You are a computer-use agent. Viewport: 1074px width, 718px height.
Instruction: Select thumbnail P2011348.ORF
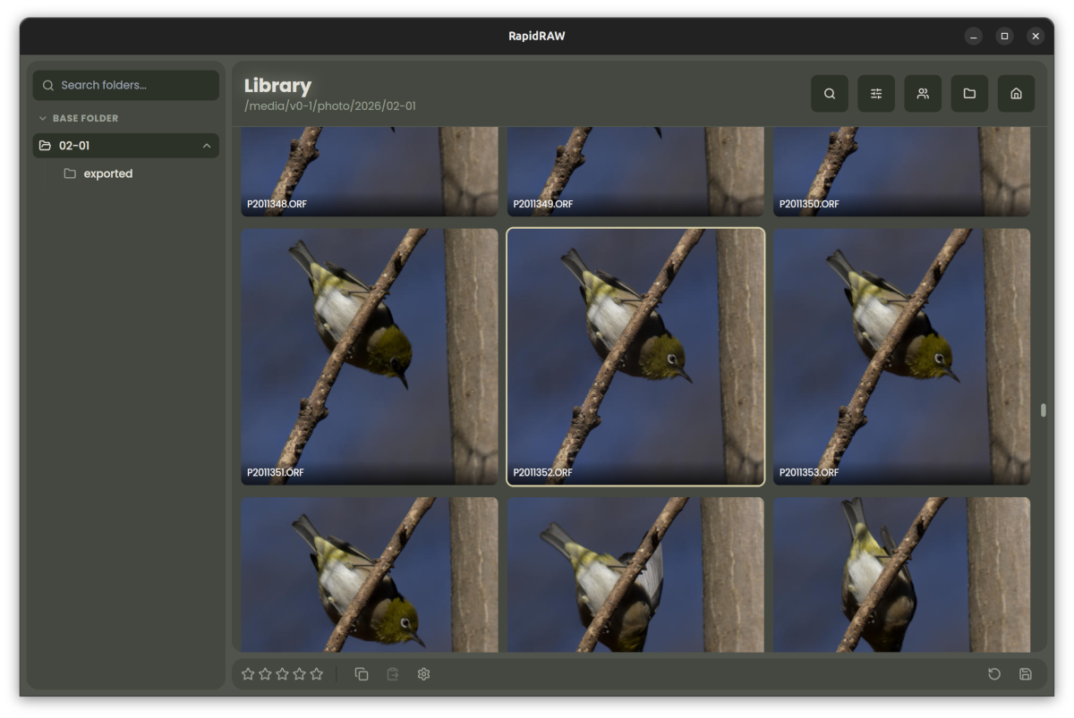click(x=370, y=171)
